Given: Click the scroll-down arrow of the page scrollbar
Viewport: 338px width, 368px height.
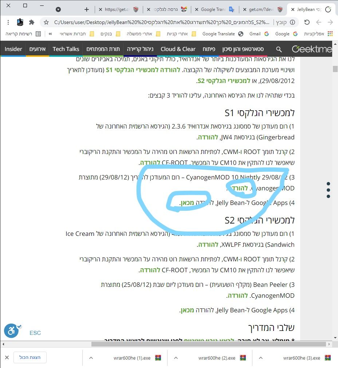Looking at the screenshot, I should [335, 338].
